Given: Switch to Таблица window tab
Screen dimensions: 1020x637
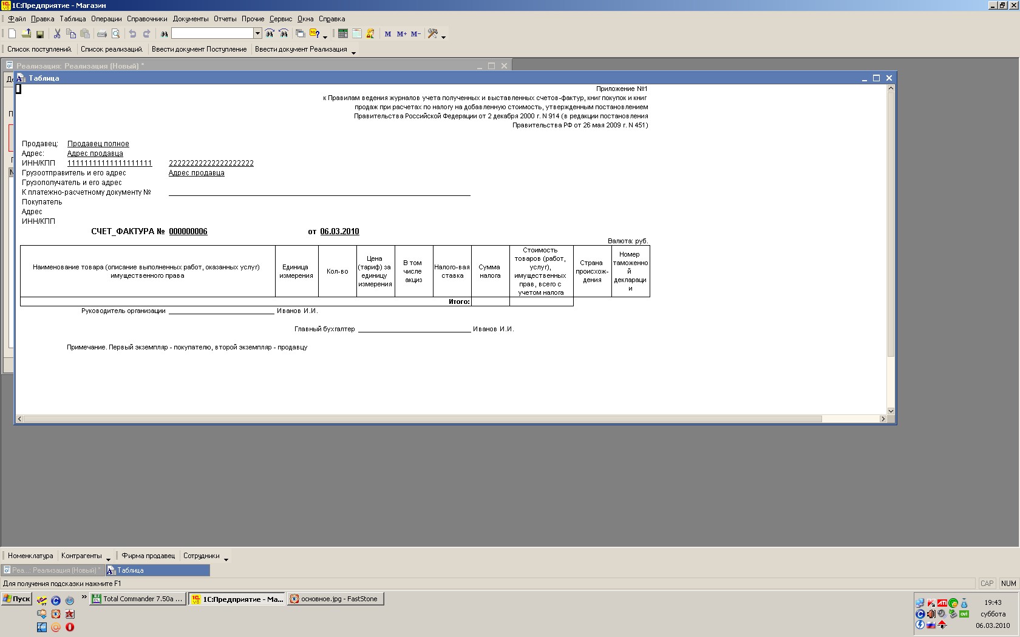Looking at the screenshot, I should pos(158,570).
